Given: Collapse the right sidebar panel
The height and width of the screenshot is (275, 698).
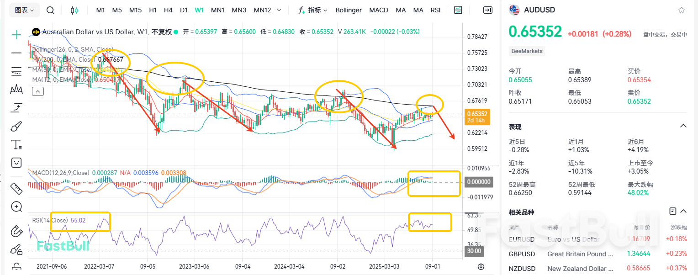Looking at the screenshot, I should point(488,10).
